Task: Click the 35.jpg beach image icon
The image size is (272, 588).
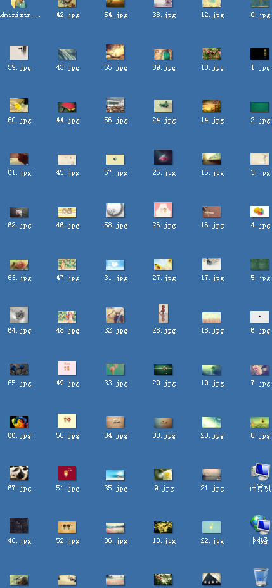Action: pyautogui.click(x=115, y=475)
